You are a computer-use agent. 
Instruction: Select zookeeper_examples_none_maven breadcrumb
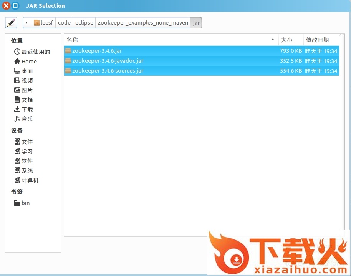click(x=143, y=23)
